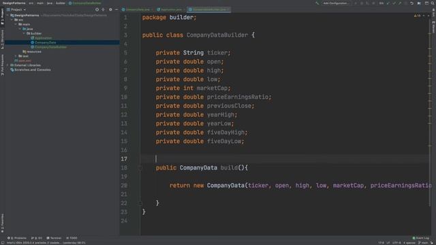Click the java breadcrumb in navigation bar
The height and width of the screenshot is (245, 436).
[50, 3]
